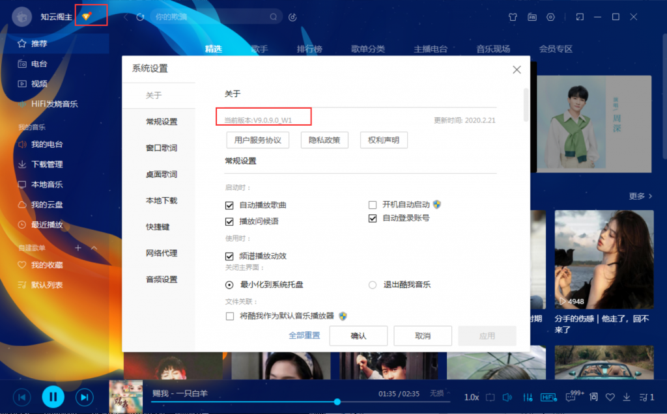Screen dimensions: 667x414
Task: Download the playing song 赐我
Action: coord(627,397)
